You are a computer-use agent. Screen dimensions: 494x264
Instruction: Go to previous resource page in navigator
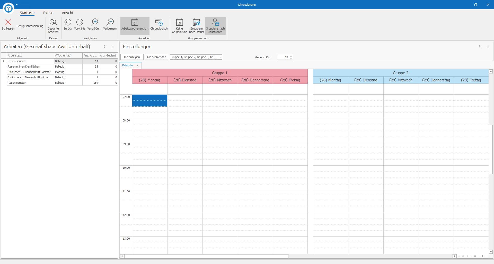click(463, 256)
